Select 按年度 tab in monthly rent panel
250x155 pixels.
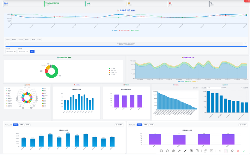[x=27, y=125]
